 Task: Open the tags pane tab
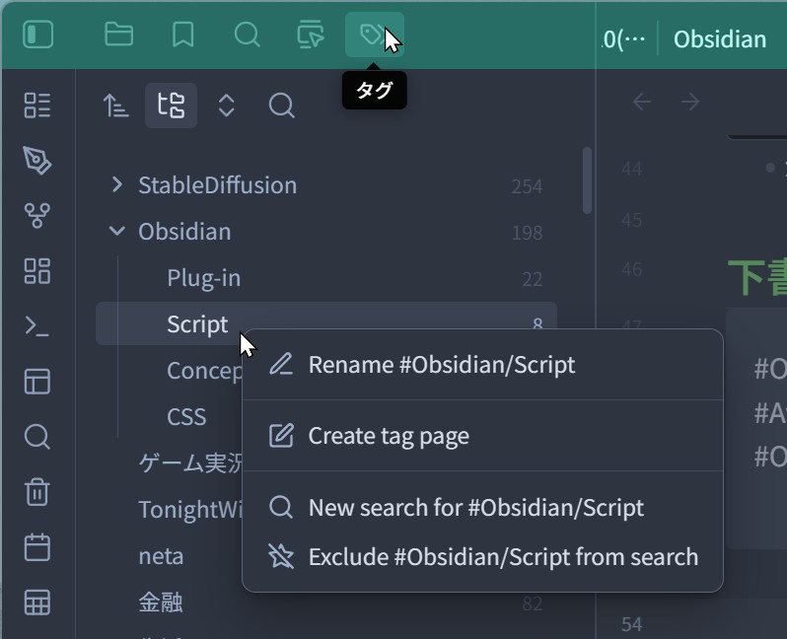click(373, 35)
